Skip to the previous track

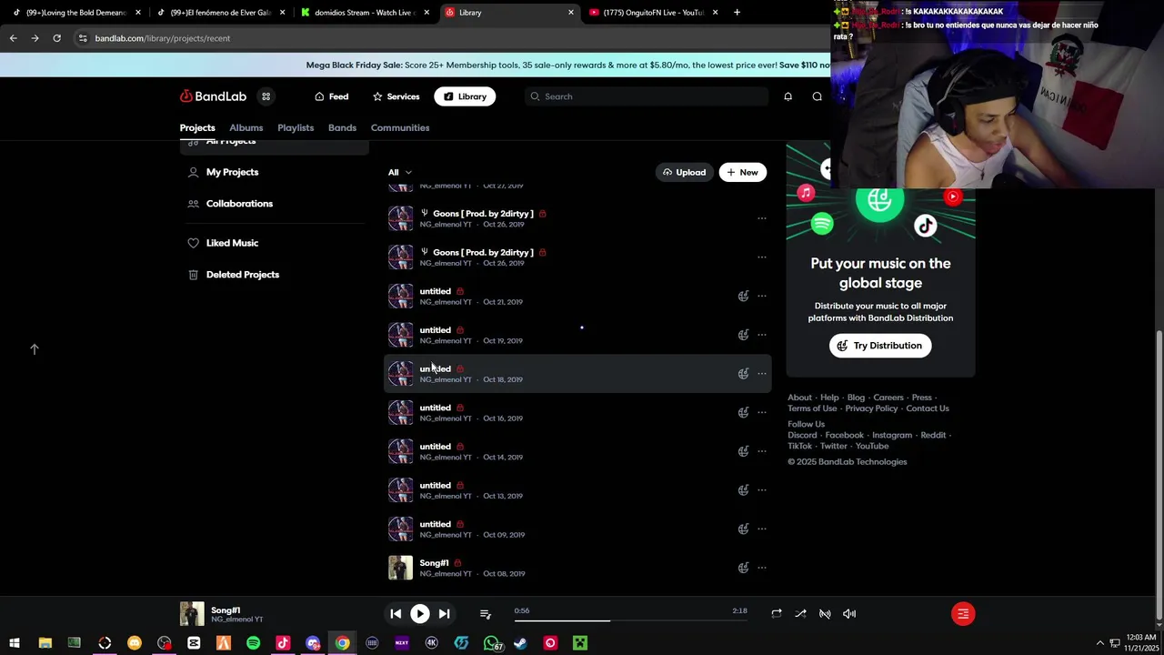tap(396, 614)
